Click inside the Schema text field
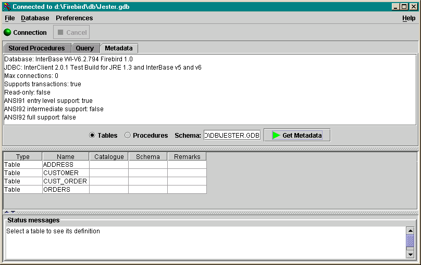 (x=231, y=135)
